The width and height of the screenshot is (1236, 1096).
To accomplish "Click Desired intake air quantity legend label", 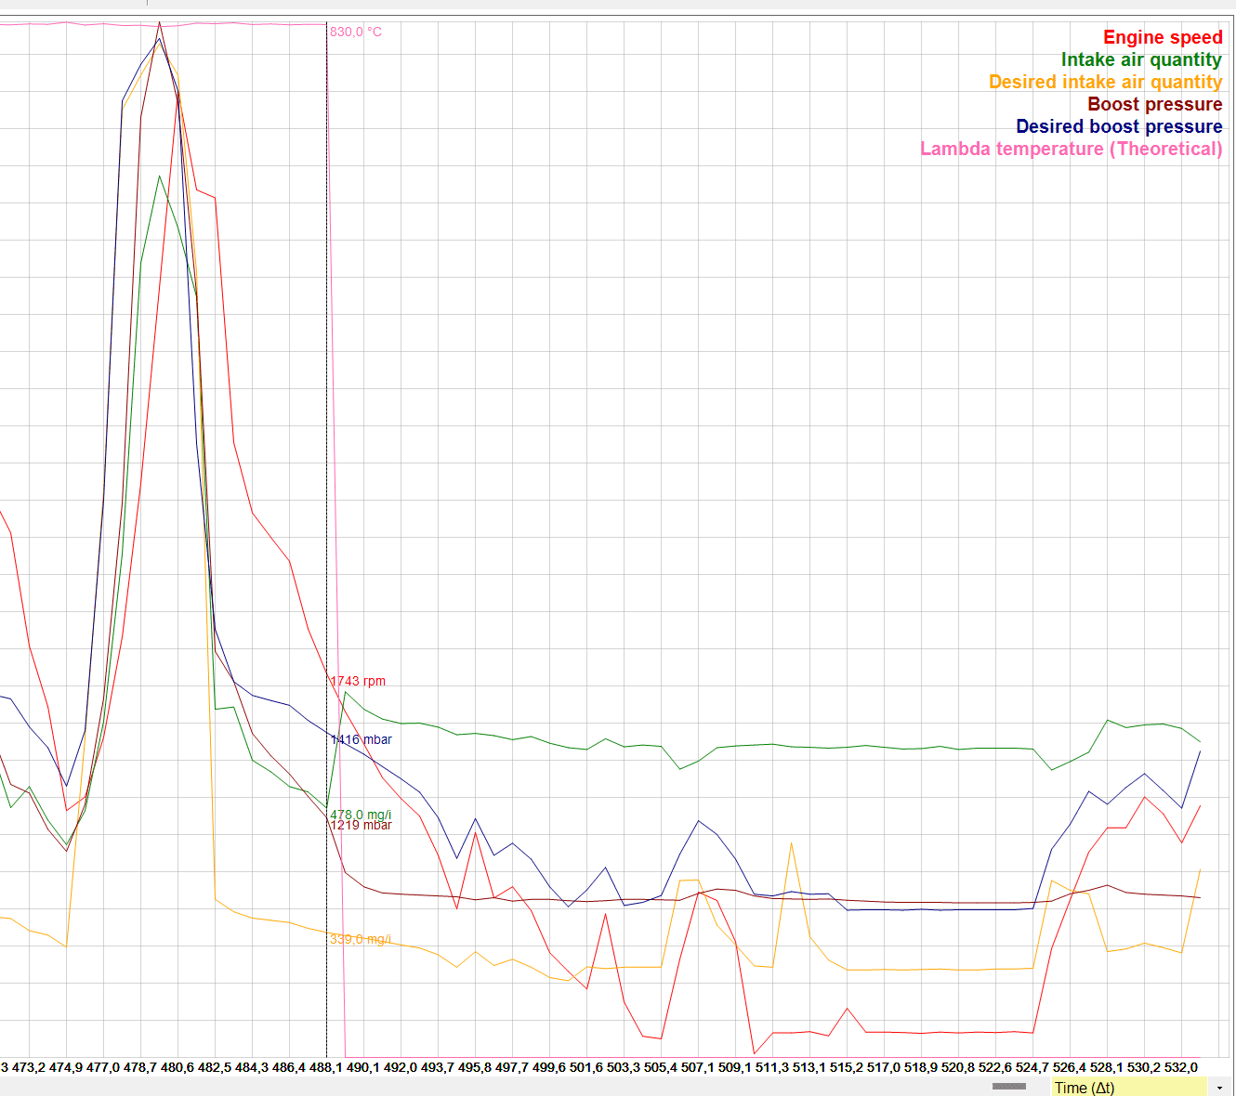I will (x=1105, y=82).
